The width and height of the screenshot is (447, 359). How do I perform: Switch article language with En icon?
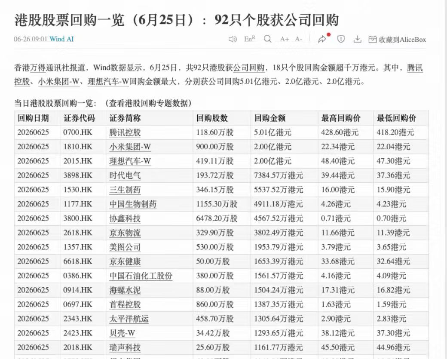(x=250, y=39)
